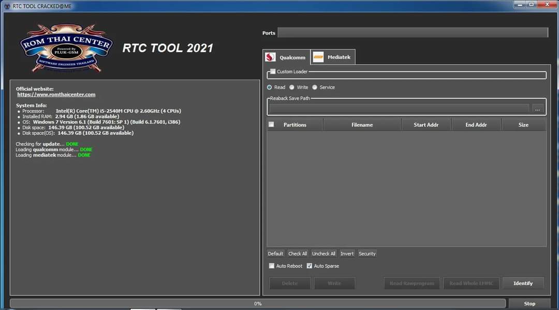This screenshot has height=310, width=559.
Task: Click the Start Addr column header
Action: (x=426, y=125)
